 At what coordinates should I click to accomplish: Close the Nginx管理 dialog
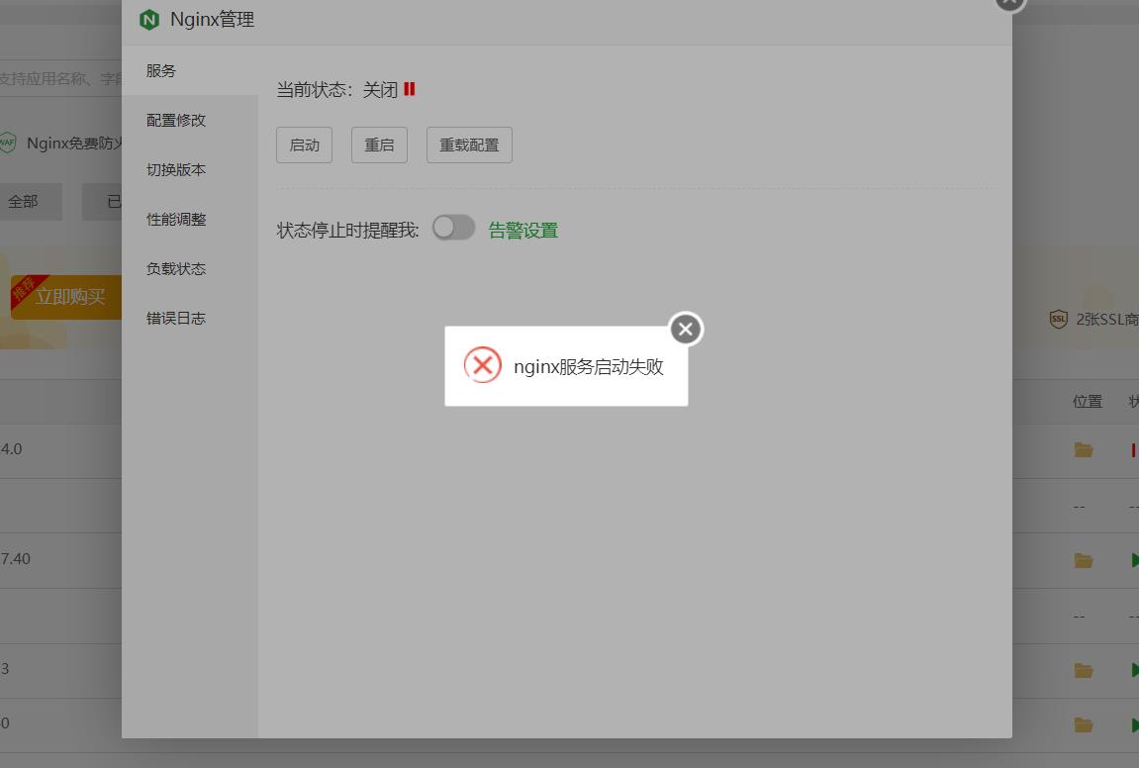click(1009, 3)
